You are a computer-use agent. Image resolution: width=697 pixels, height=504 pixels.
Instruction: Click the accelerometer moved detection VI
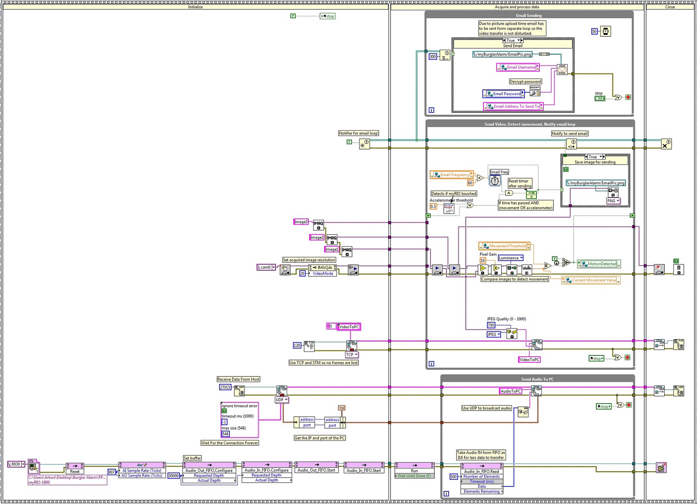click(449, 208)
